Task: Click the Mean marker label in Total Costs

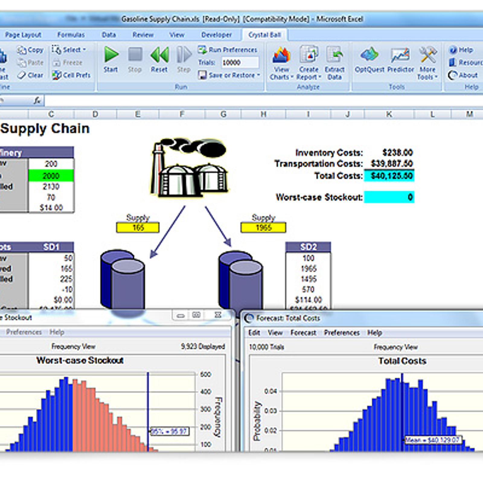Action: pyautogui.click(x=433, y=440)
